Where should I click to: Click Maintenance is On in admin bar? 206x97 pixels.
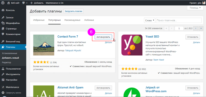coord(55,3)
